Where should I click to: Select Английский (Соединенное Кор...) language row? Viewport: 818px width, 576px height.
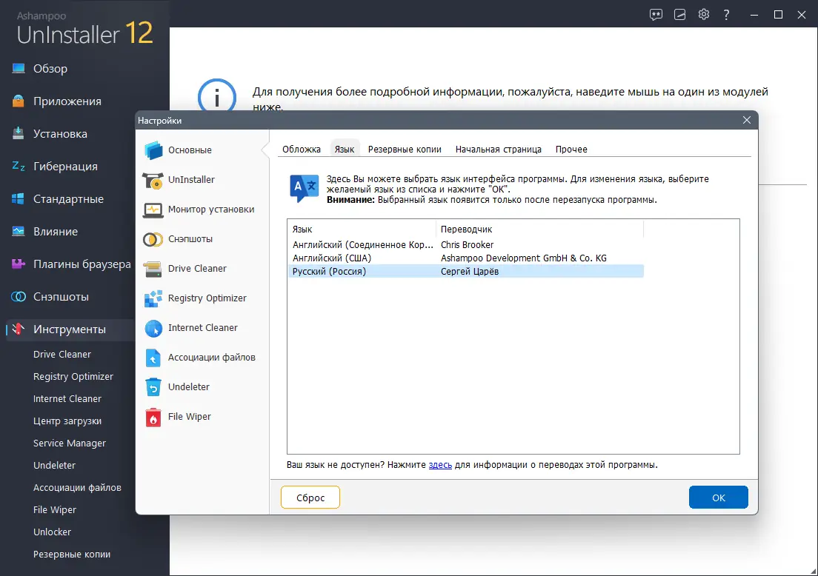click(465, 244)
